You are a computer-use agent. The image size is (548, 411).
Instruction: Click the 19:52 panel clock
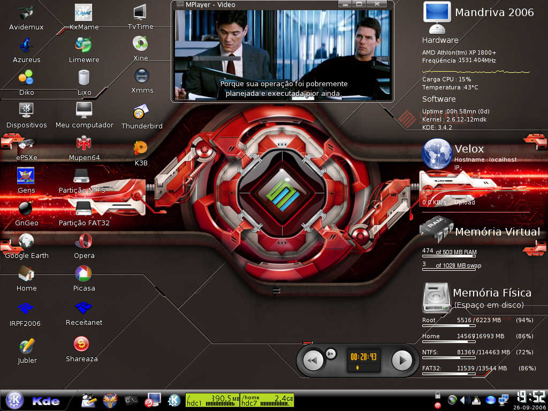530,398
